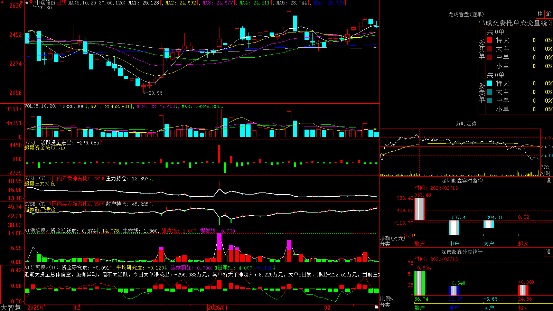Image resolution: width=553 pixels, height=311 pixels.
Task: Click the 散户 933.48 bar in 实时监控
Action: click(420, 209)
